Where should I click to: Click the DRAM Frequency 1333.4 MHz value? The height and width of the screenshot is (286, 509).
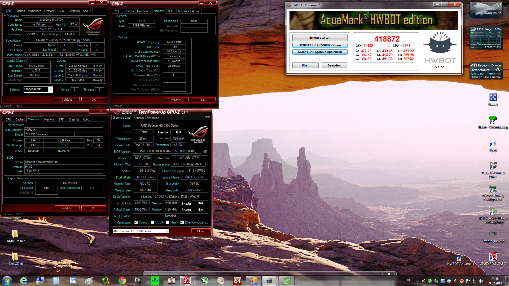click(174, 42)
